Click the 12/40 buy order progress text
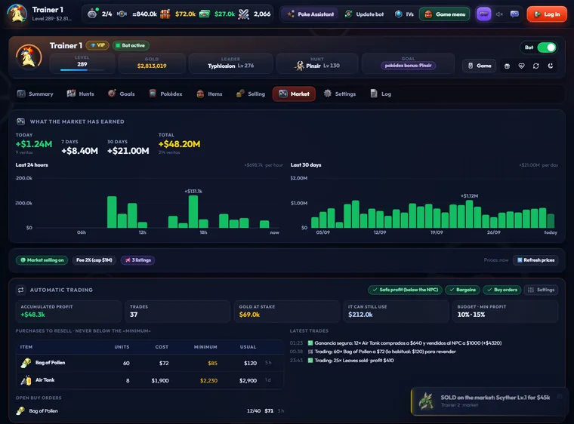Image resolution: width=574 pixels, height=424 pixels. [x=254, y=411]
